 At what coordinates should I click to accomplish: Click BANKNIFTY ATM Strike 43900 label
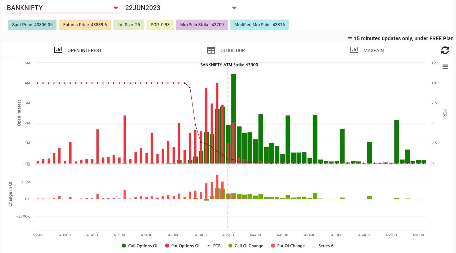(x=229, y=65)
